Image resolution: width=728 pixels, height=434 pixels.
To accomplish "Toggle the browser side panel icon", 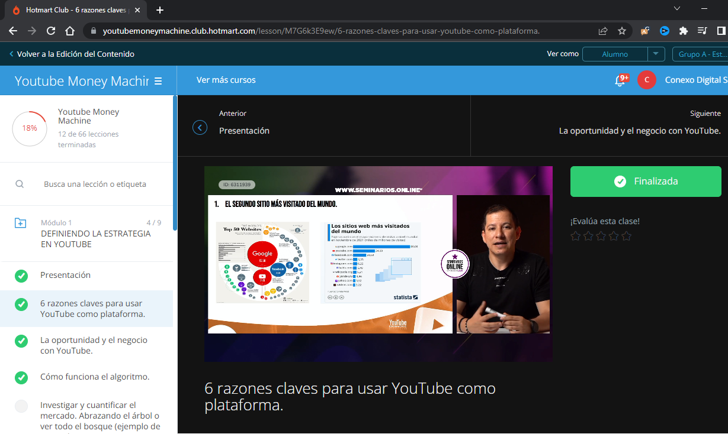I will coord(721,31).
